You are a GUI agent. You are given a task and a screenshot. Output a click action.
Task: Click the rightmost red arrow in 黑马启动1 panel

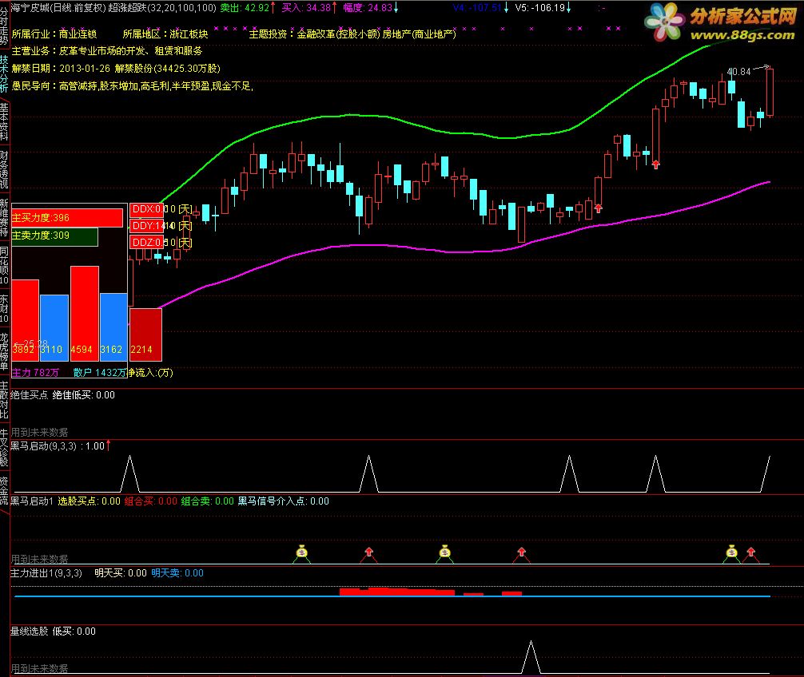750,552
